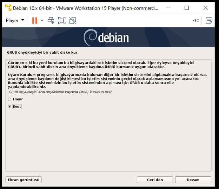Click the Devam button
Viewport: 219px width, 189px height.
click(193, 180)
